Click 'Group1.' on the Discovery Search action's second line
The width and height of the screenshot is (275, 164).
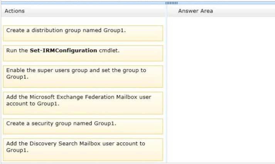click(x=17, y=150)
